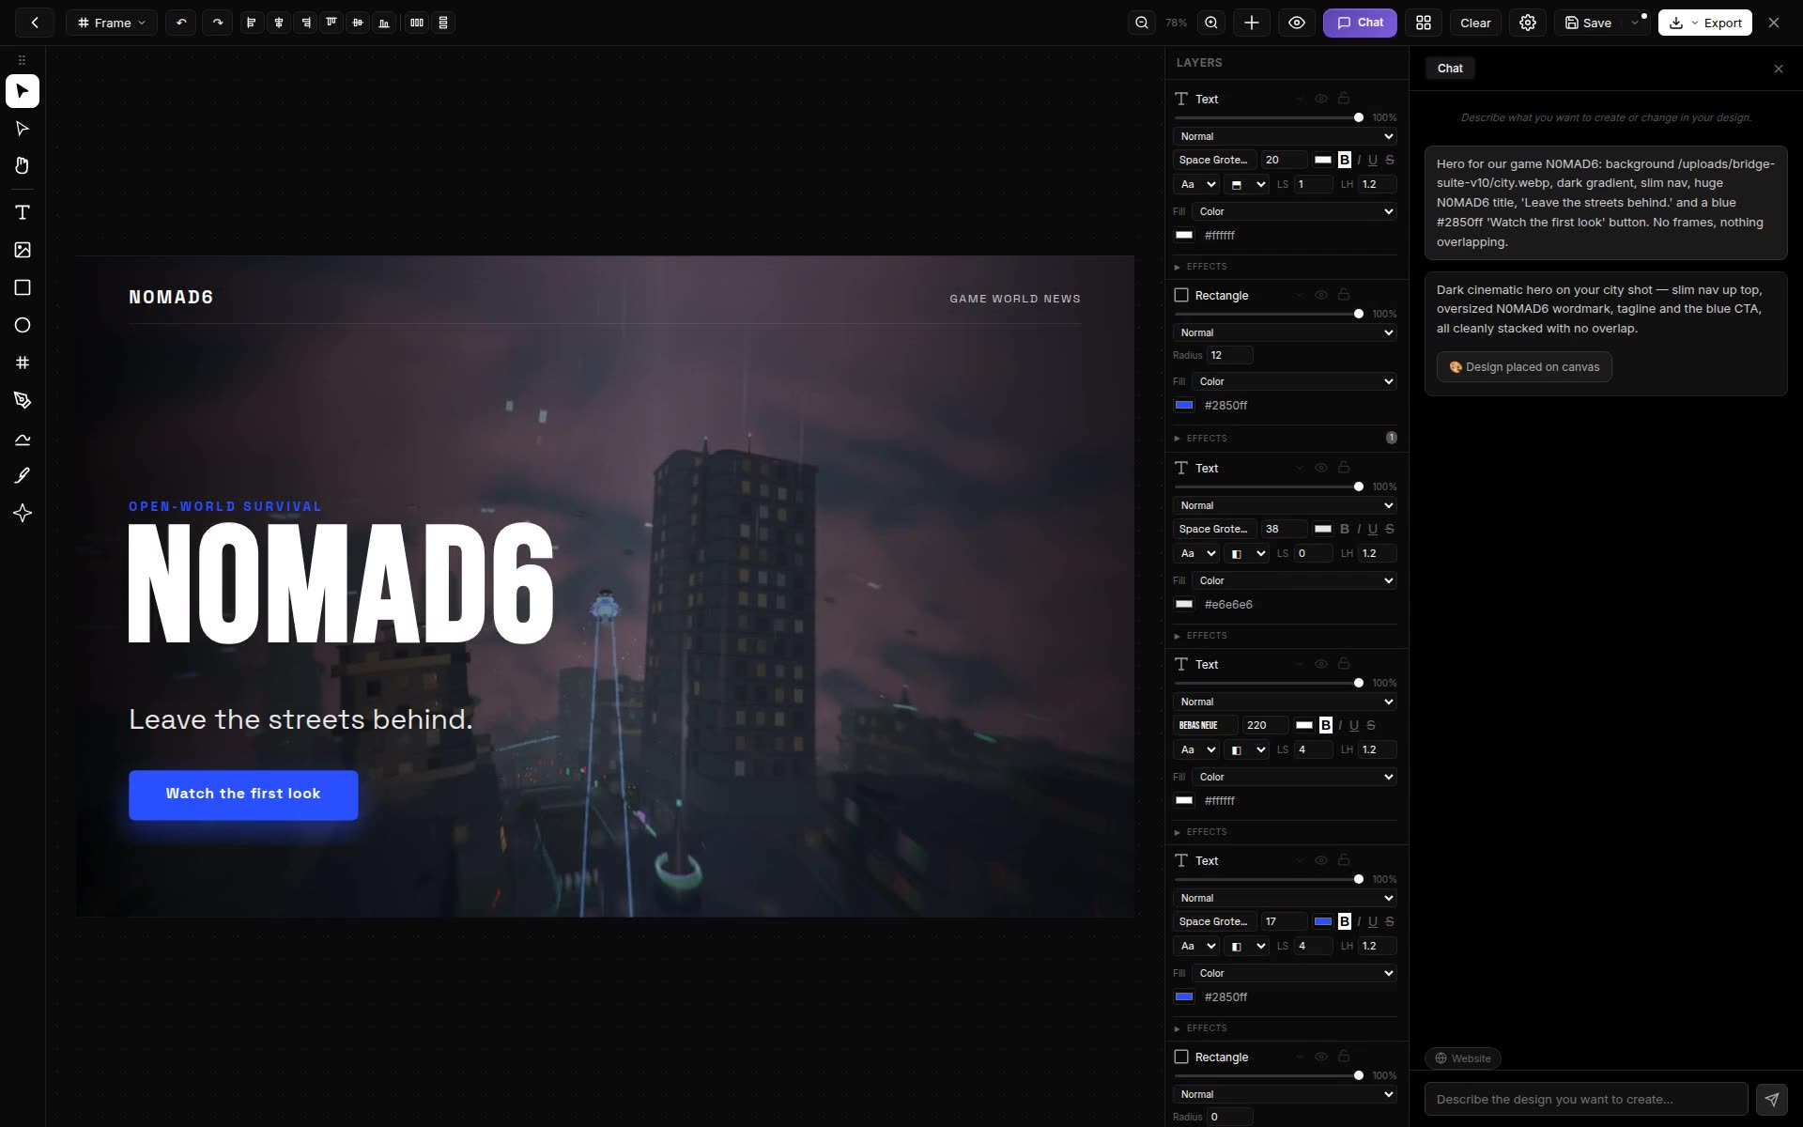This screenshot has height=1127, width=1803.
Task: Select the Move/Select arrow tool
Action: [23, 91]
